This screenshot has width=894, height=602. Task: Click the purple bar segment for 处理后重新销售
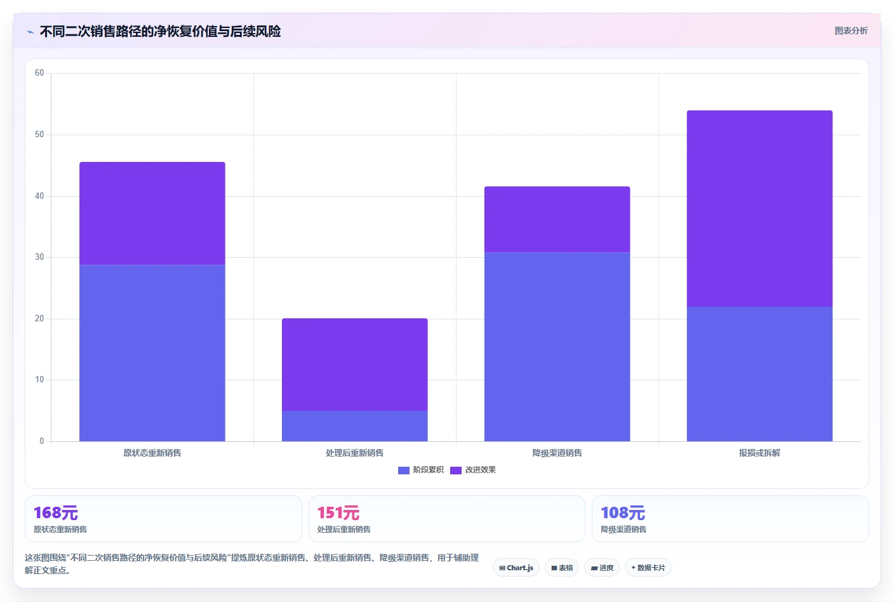click(355, 365)
